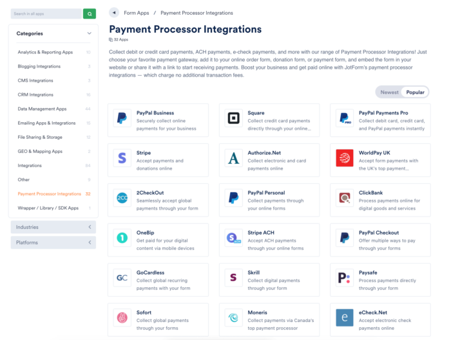Viewport: 451px width, 340px height.
Task: Click the 32 count beside Payment Processor Integrations
Action: pos(88,193)
